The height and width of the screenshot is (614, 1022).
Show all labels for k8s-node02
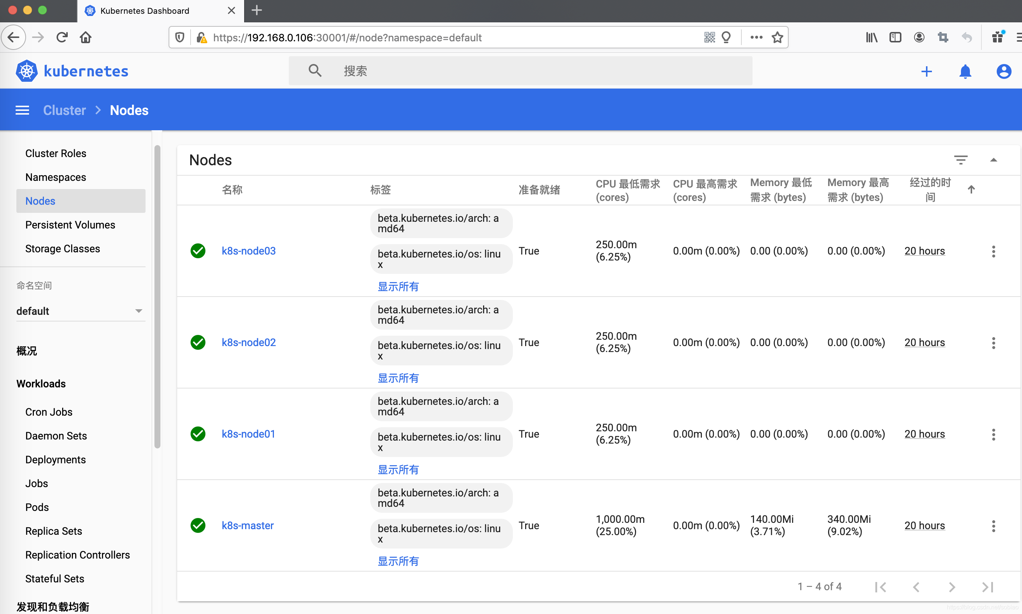(398, 378)
